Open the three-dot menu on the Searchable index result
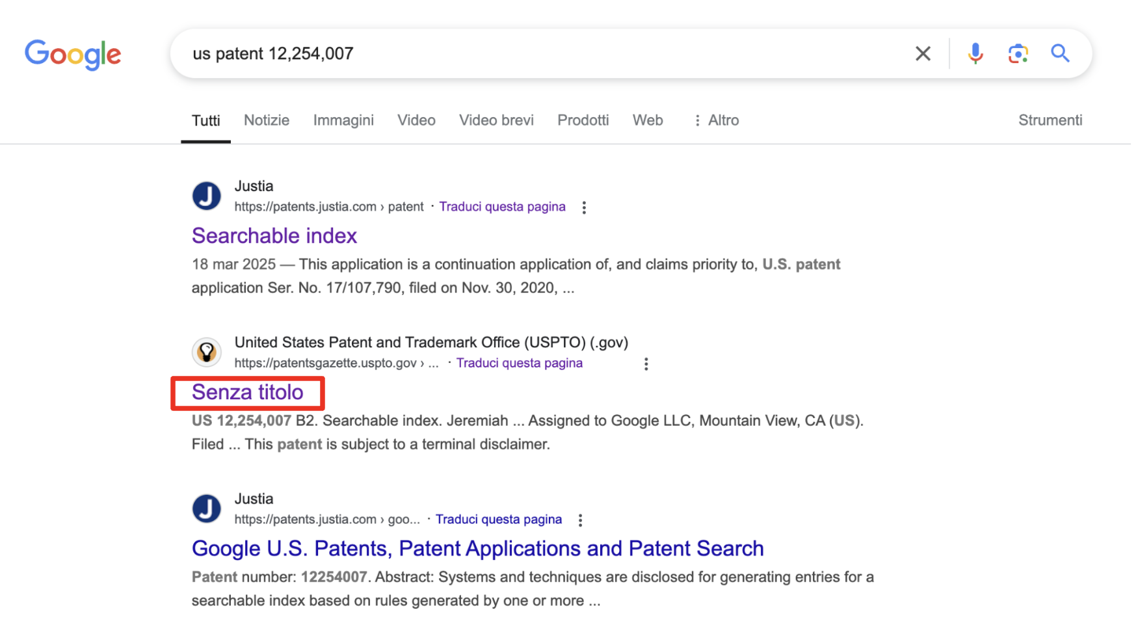 tap(584, 207)
